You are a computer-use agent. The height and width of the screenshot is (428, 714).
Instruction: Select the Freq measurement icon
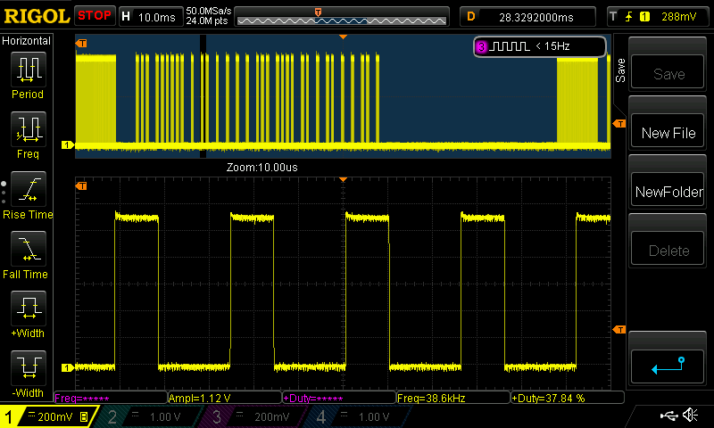pyautogui.click(x=28, y=130)
